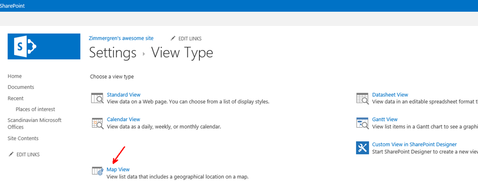This screenshot has width=478, height=187.
Task: Click the SharePoint Designer tools icon
Action: 363,148
